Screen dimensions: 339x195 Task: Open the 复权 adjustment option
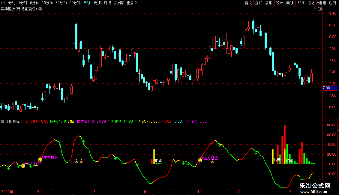click(248, 3)
